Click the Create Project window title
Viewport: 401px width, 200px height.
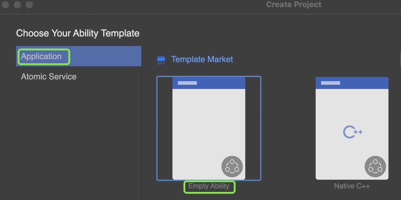(x=294, y=5)
